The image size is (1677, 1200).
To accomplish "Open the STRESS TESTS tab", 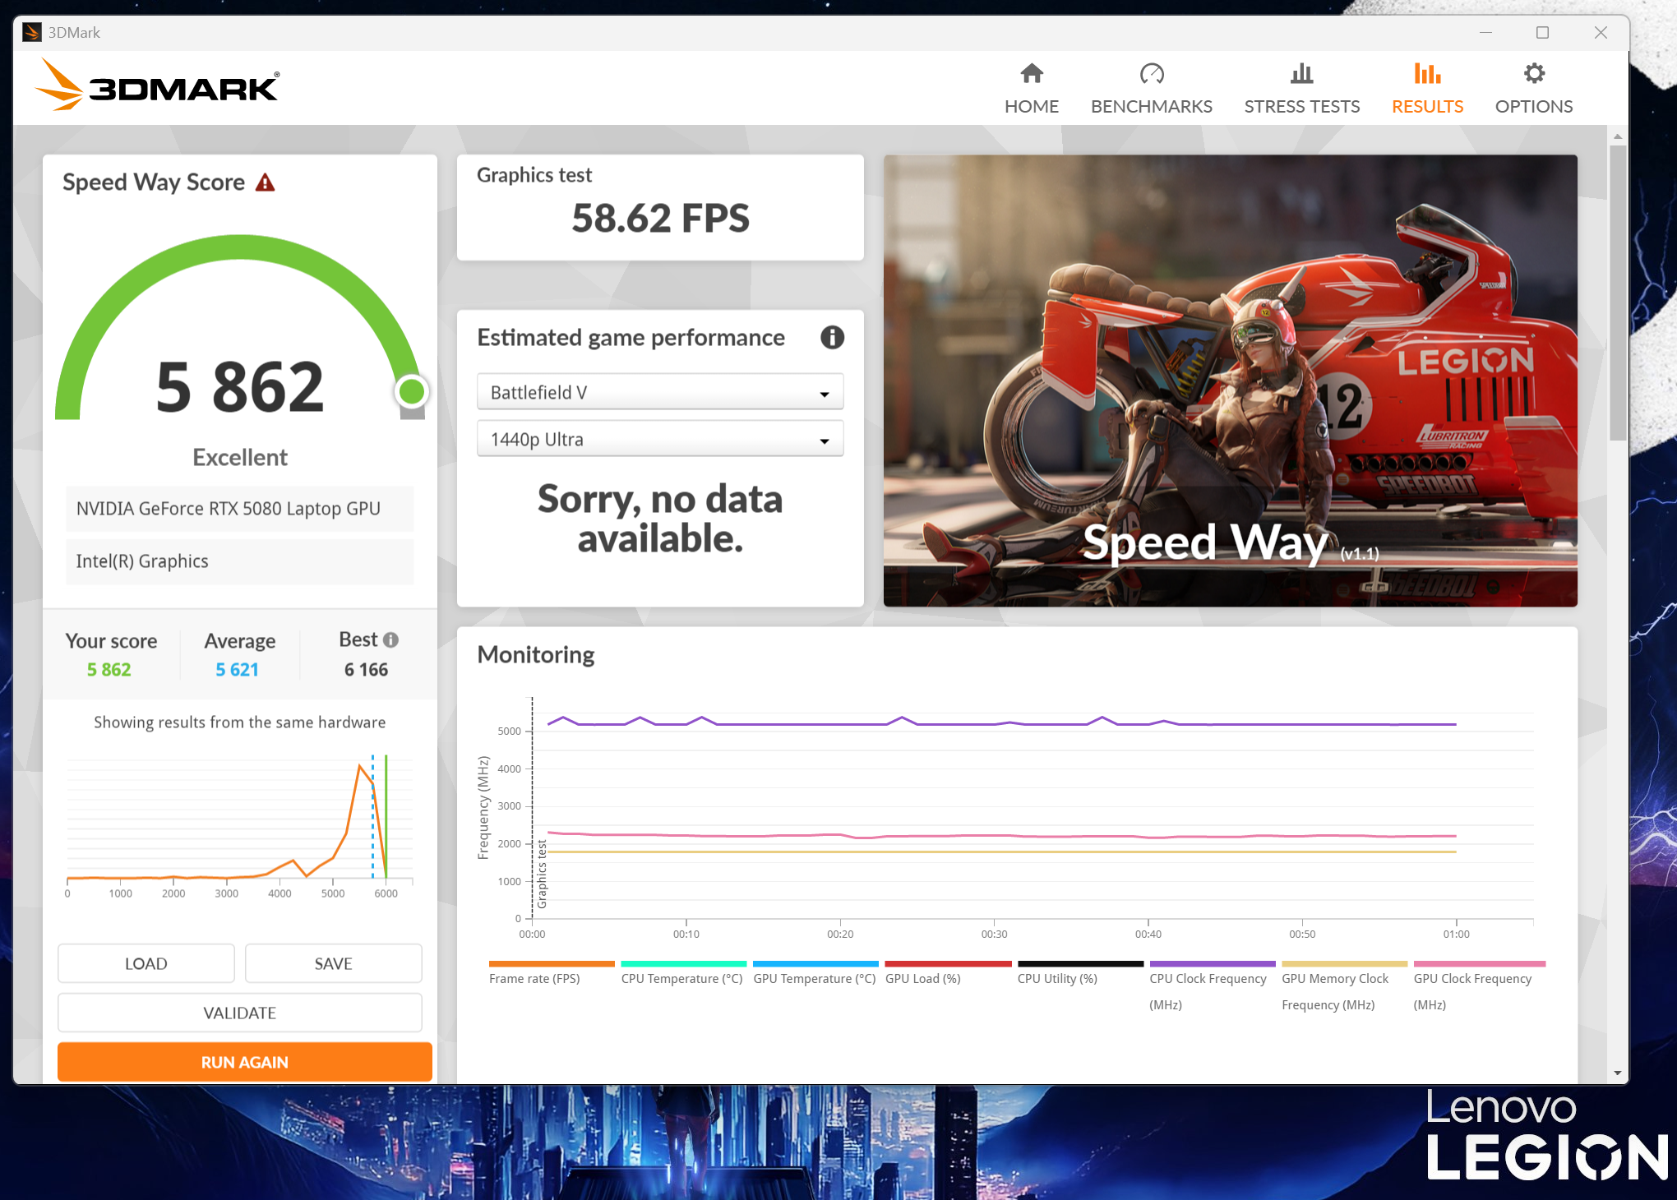I will (x=1301, y=89).
